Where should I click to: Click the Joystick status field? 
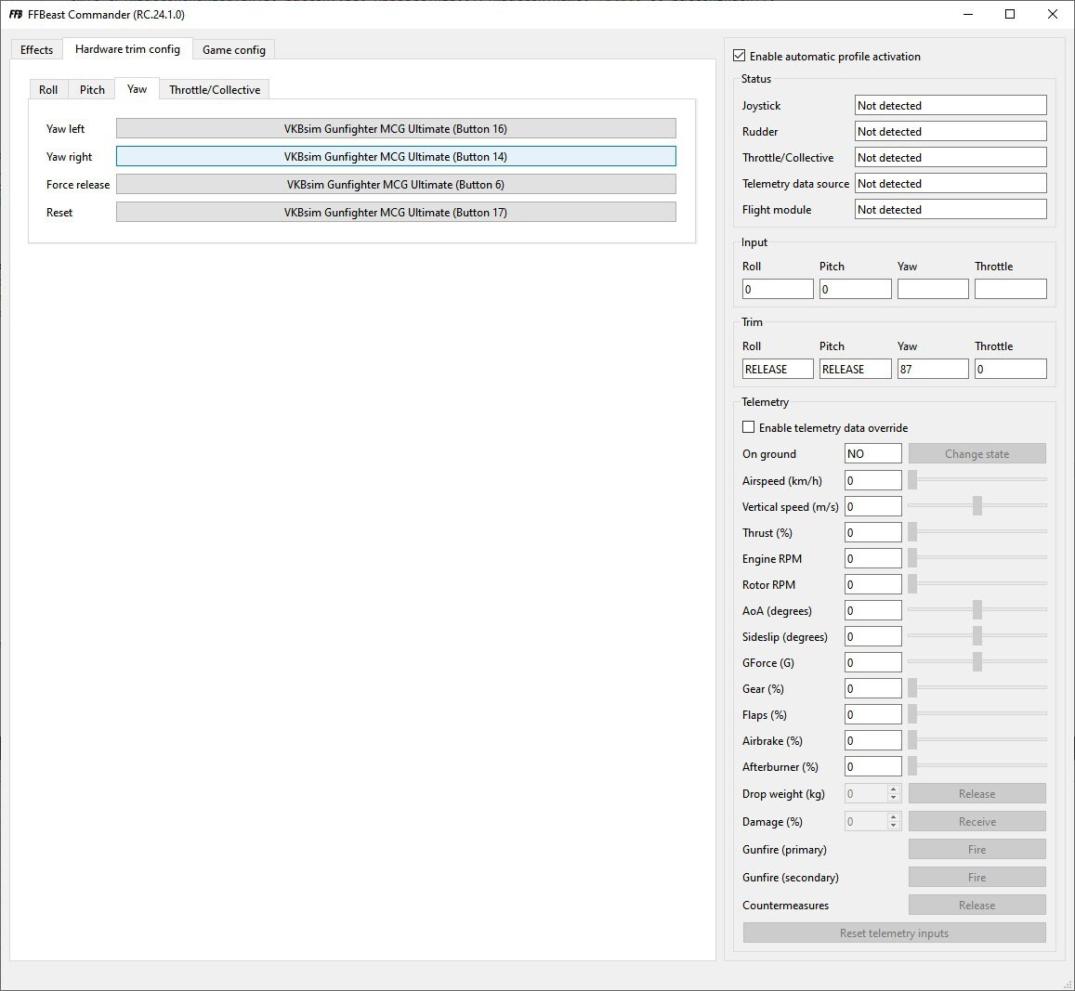click(x=950, y=106)
